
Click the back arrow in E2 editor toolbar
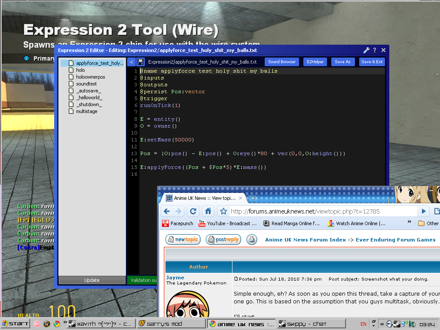pyautogui.click(x=131, y=62)
